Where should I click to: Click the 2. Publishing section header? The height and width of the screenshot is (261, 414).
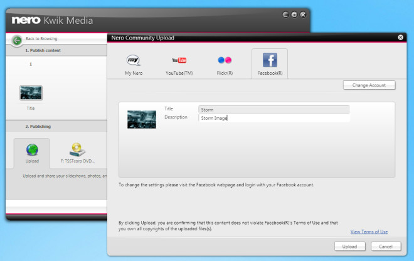38,127
